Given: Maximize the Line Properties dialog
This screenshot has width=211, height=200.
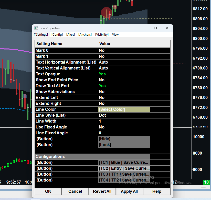Looking at the screenshot, I should (x=155, y=28).
